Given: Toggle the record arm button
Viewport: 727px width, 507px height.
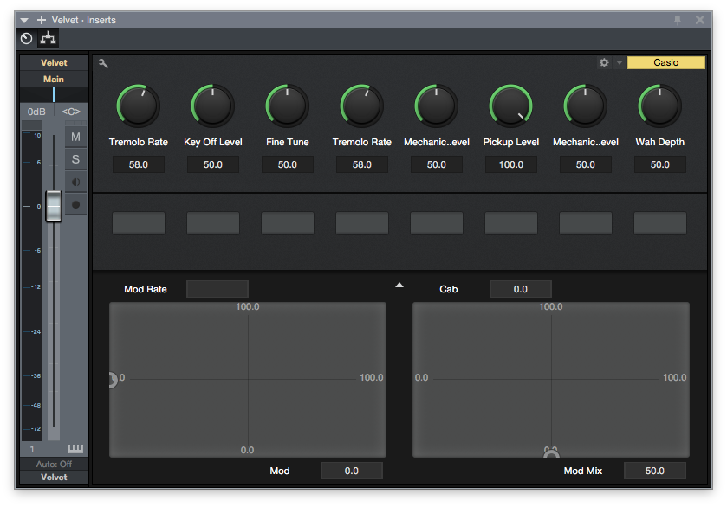Looking at the screenshot, I should (x=75, y=204).
